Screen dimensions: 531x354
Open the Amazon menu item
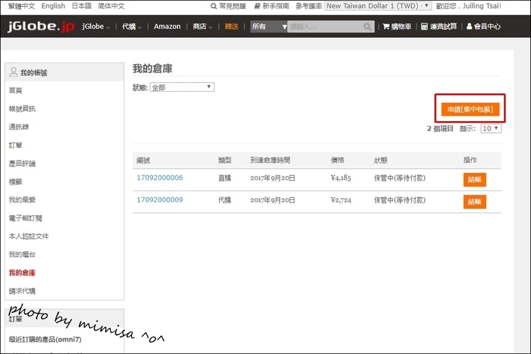pos(167,26)
